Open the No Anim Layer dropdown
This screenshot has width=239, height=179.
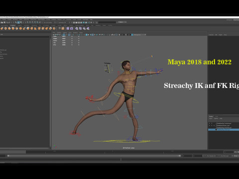pos(225,156)
